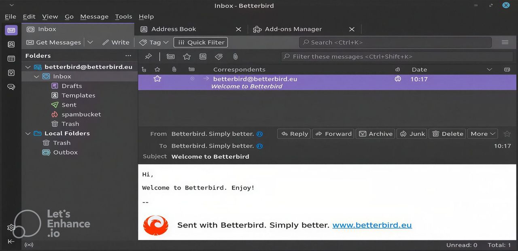The height and width of the screenshot is (251, 518).
Task: Star the message using the header star
Action: point(507,134)
